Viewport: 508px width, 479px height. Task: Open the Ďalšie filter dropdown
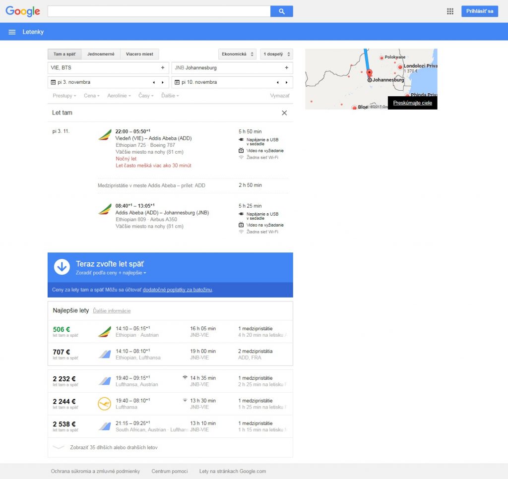[x=170, y=96]
